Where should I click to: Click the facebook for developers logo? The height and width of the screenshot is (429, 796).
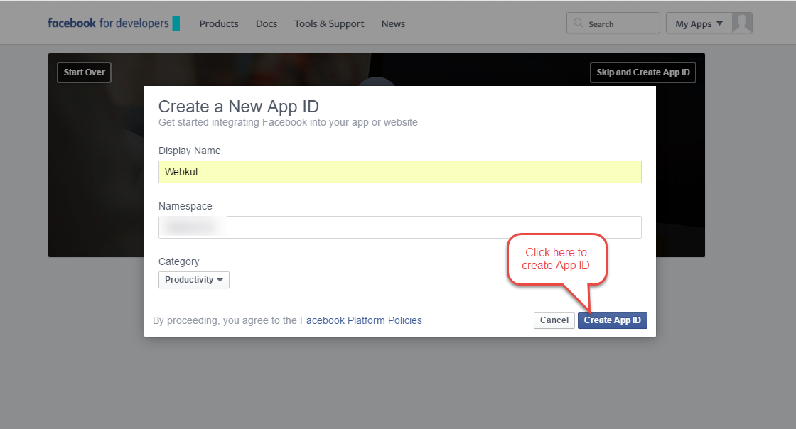pyautogui.click(x=108, y=23)
